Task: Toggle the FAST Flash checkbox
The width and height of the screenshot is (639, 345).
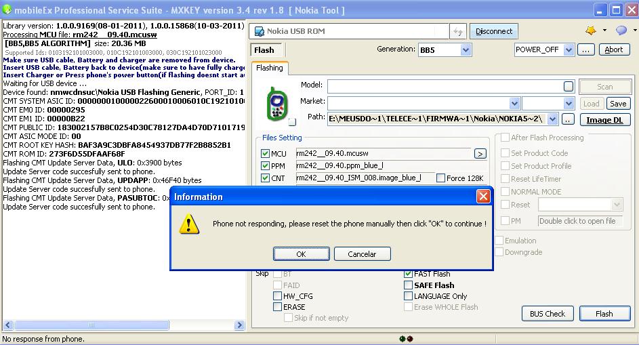Action: point(408,274)
